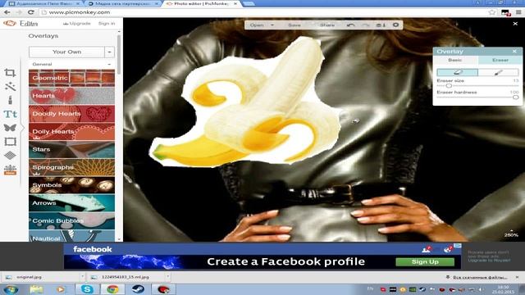525x295 pixels.
Task: Select the Text (Tt) tool
Action: pyautogui.click(x=10, y=114)
